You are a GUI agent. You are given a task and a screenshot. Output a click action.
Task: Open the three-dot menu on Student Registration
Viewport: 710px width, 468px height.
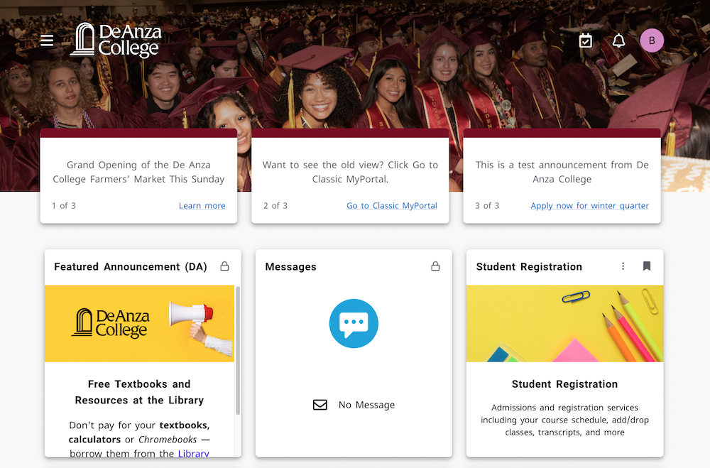click(623, 266)
